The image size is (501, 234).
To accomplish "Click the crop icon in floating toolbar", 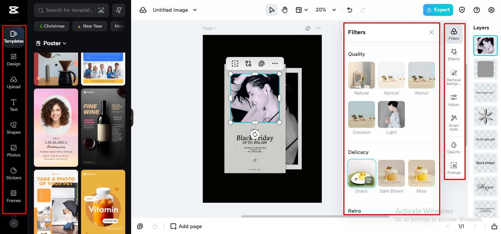I will [x=235, y=63].
